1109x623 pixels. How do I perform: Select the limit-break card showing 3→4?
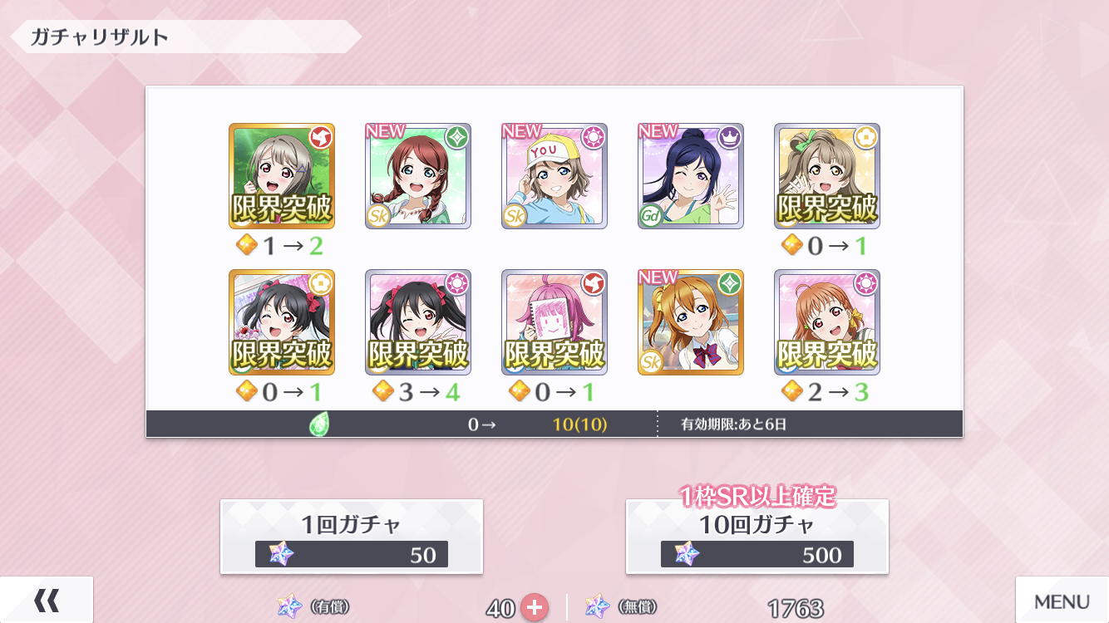pos(418,322)
